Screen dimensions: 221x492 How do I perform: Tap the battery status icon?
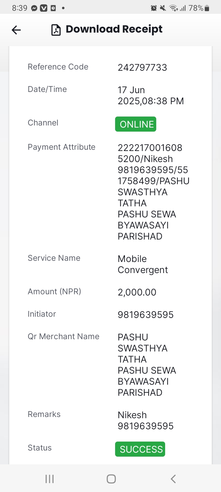click(x=207, y=8)
